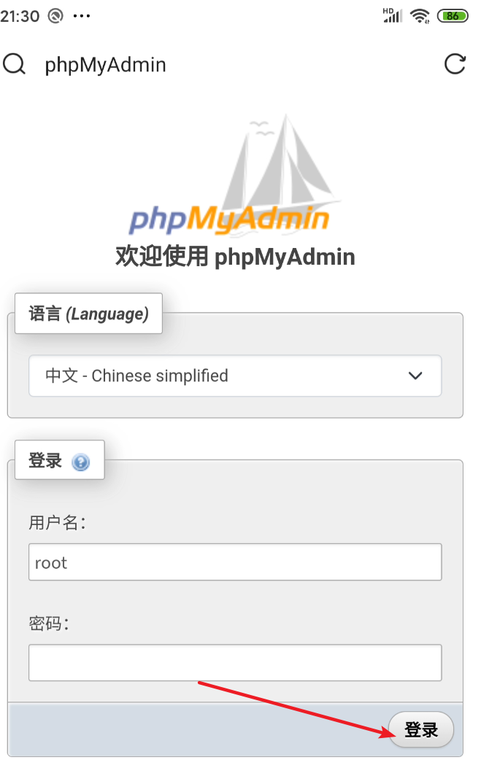This screenshot has height=776, width=481.
Task: Tap the search magnifier icon
Action: [x=14, y=64]
